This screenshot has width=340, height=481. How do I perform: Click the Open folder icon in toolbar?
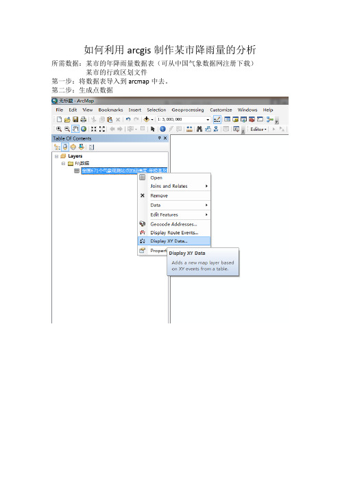tap(67, 119)
